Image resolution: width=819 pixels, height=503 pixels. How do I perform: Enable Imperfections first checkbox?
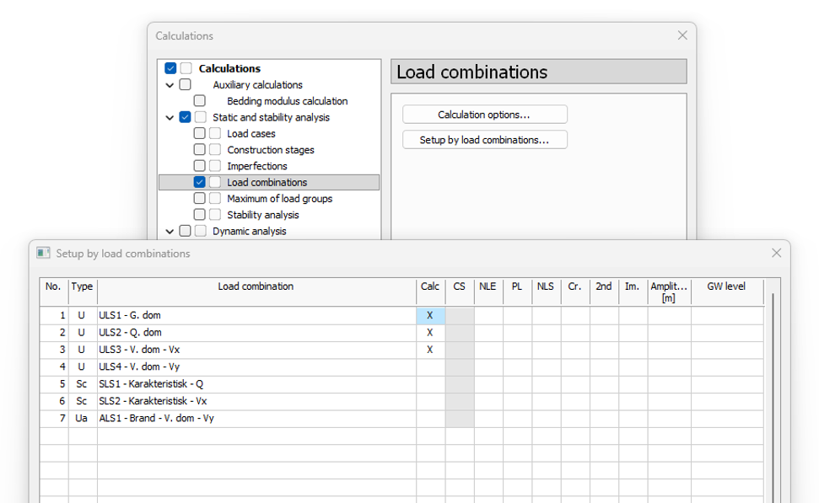point(200,166)
